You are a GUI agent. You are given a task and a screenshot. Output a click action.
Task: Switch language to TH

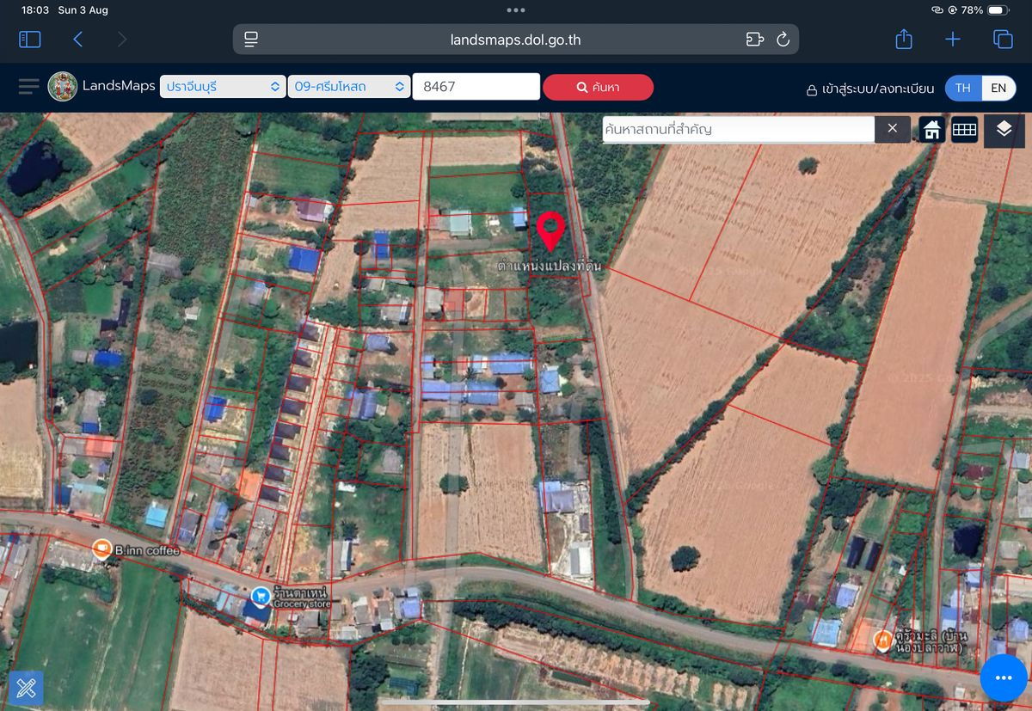pyautogui.click(x=963, y=88)
